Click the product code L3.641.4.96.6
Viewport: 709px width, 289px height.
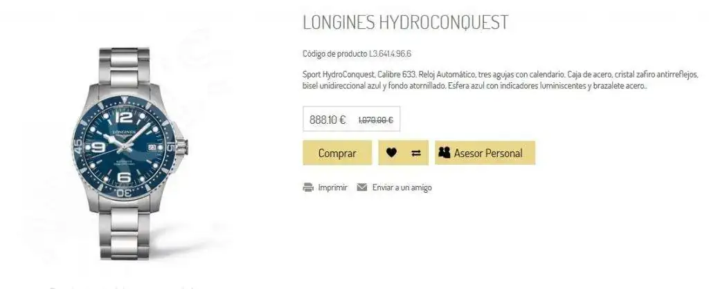click(x=390, y=54)
